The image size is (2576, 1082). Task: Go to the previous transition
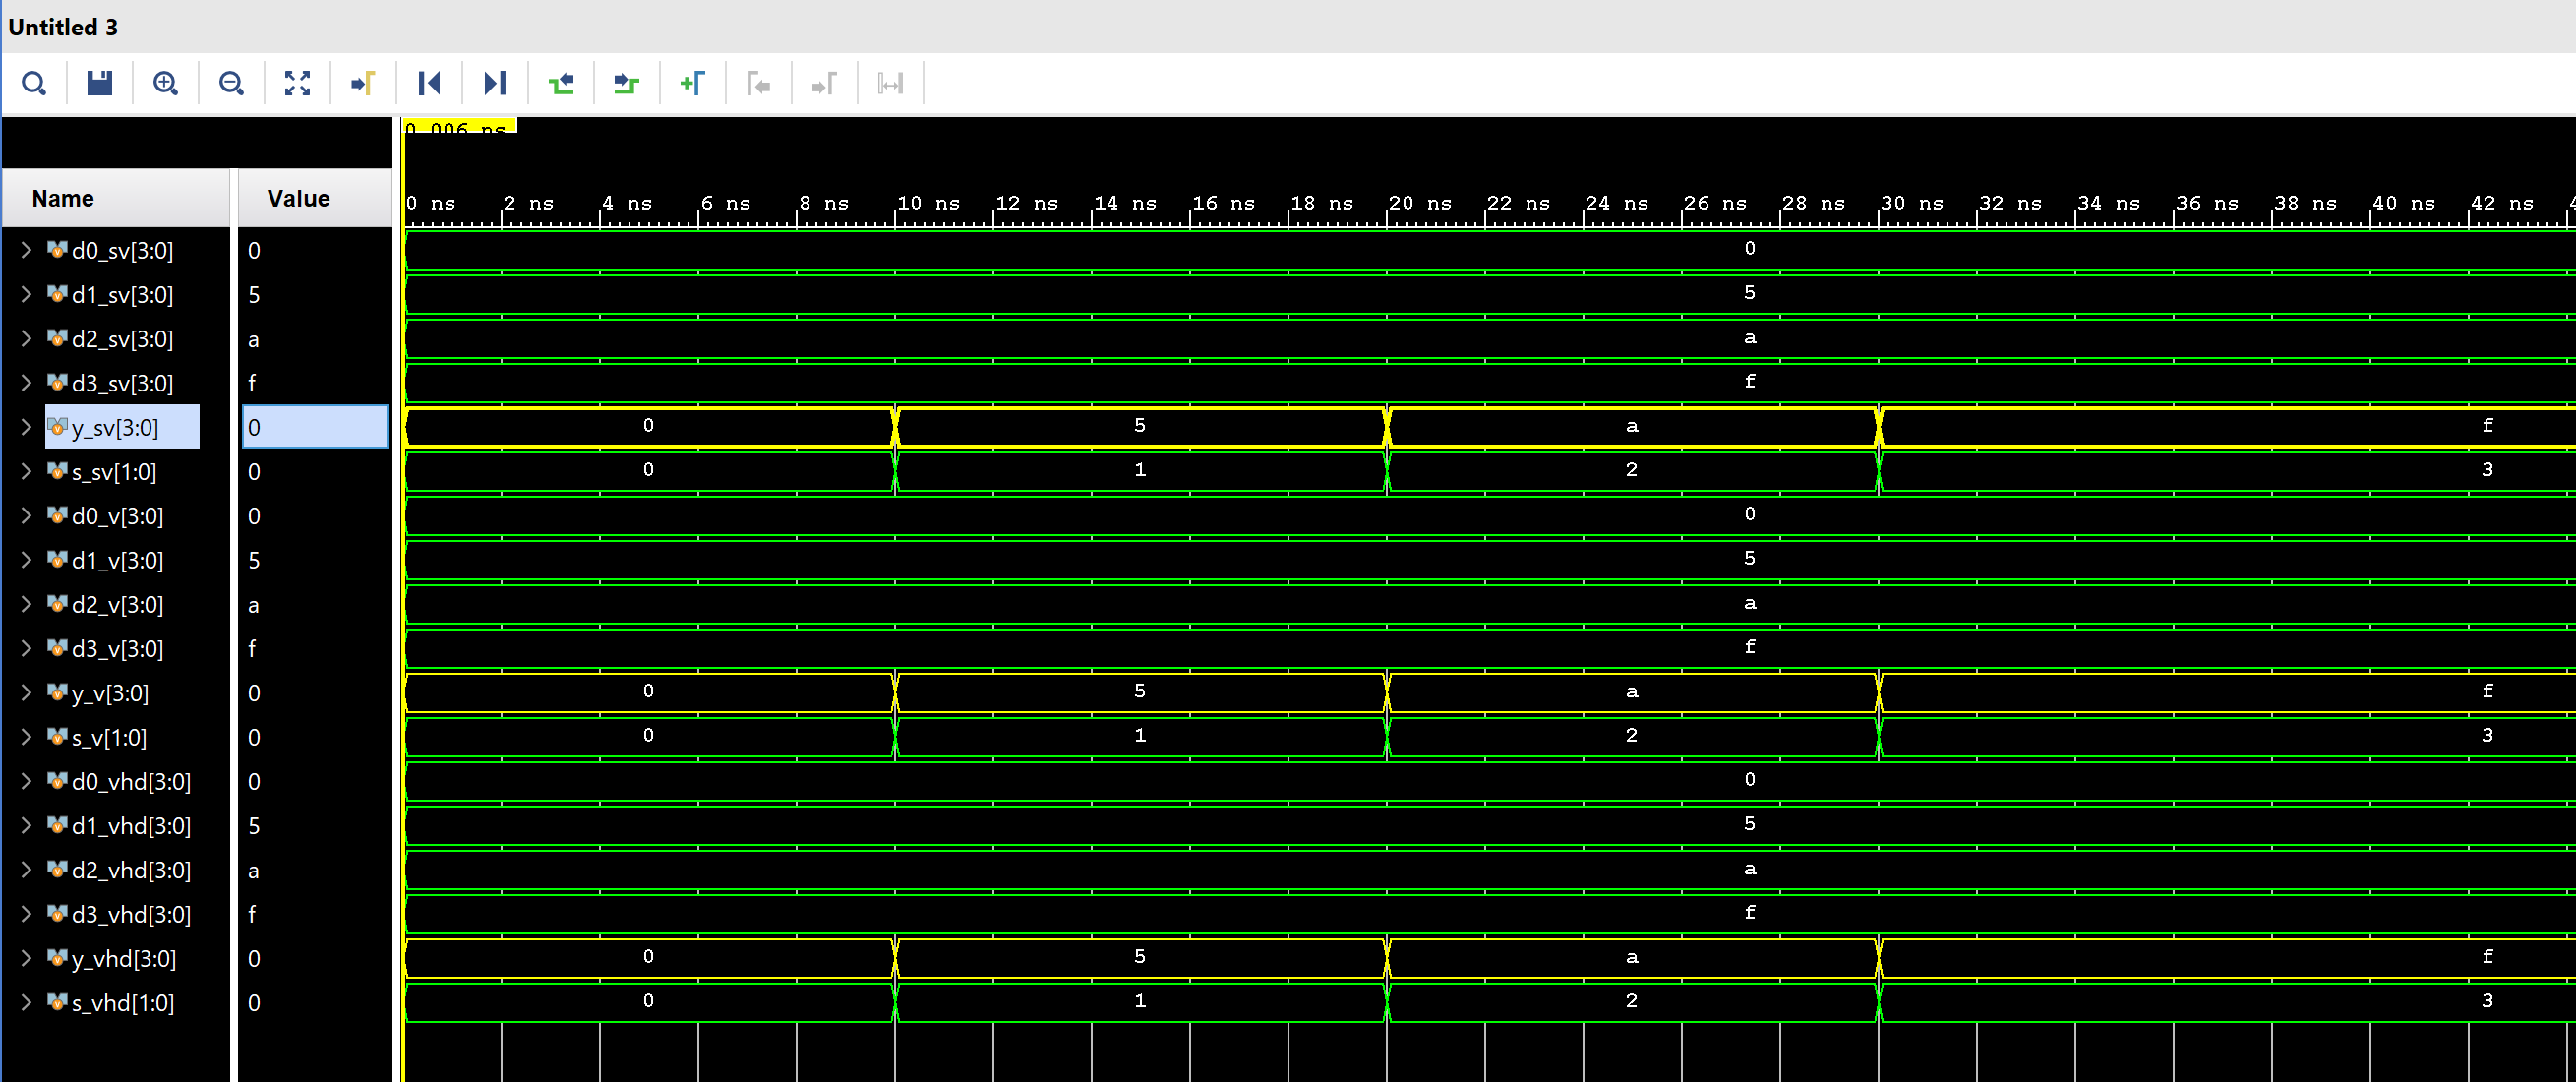pos(561,83)
